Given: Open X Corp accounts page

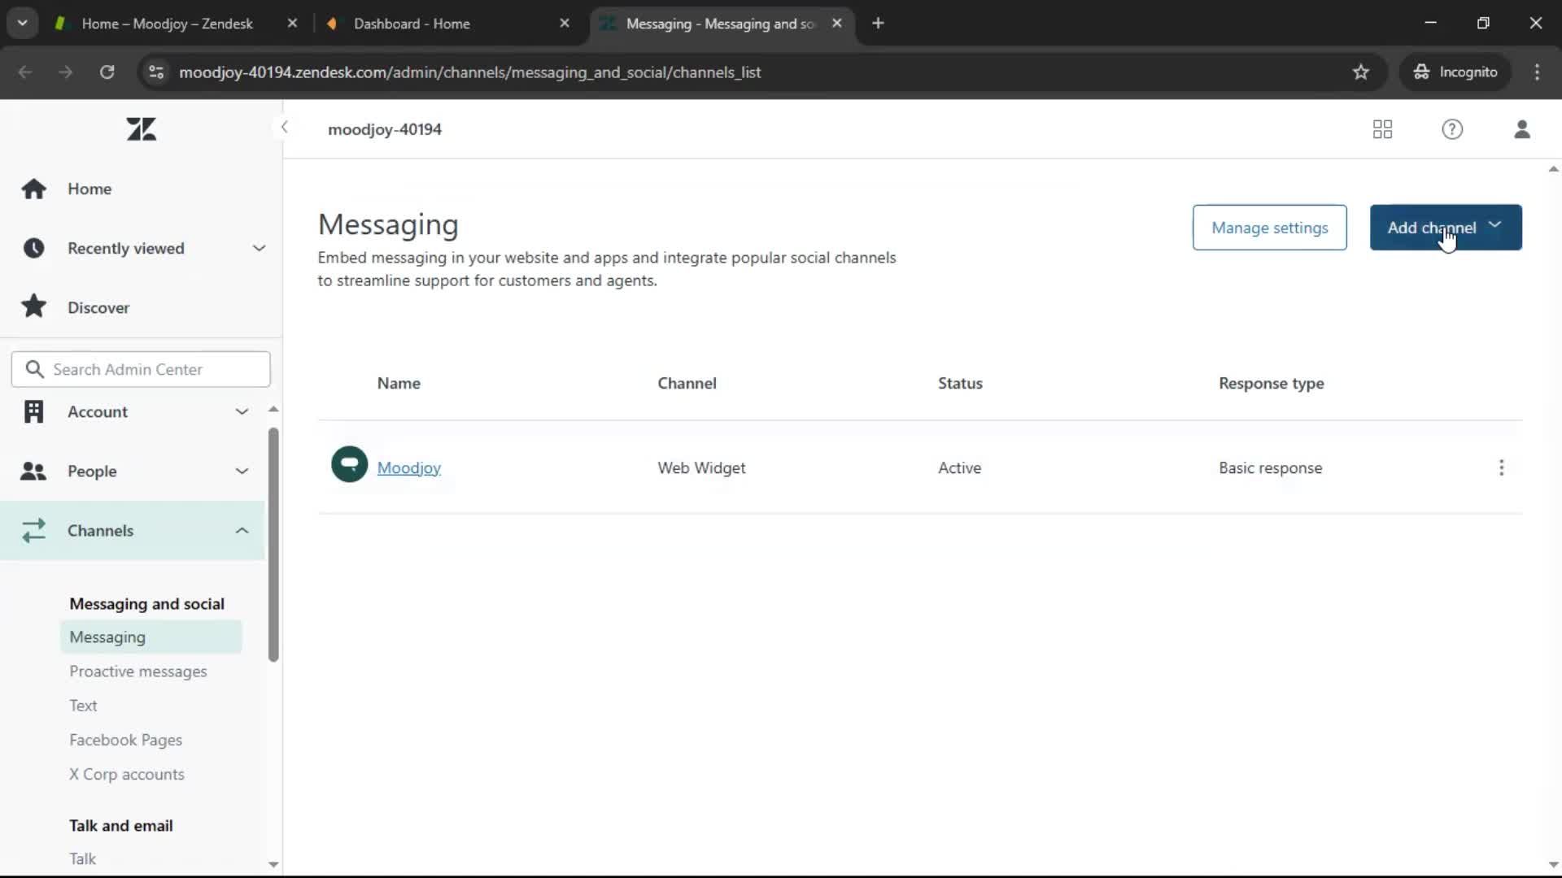Looking at the screenshot, I should point(127,774).
